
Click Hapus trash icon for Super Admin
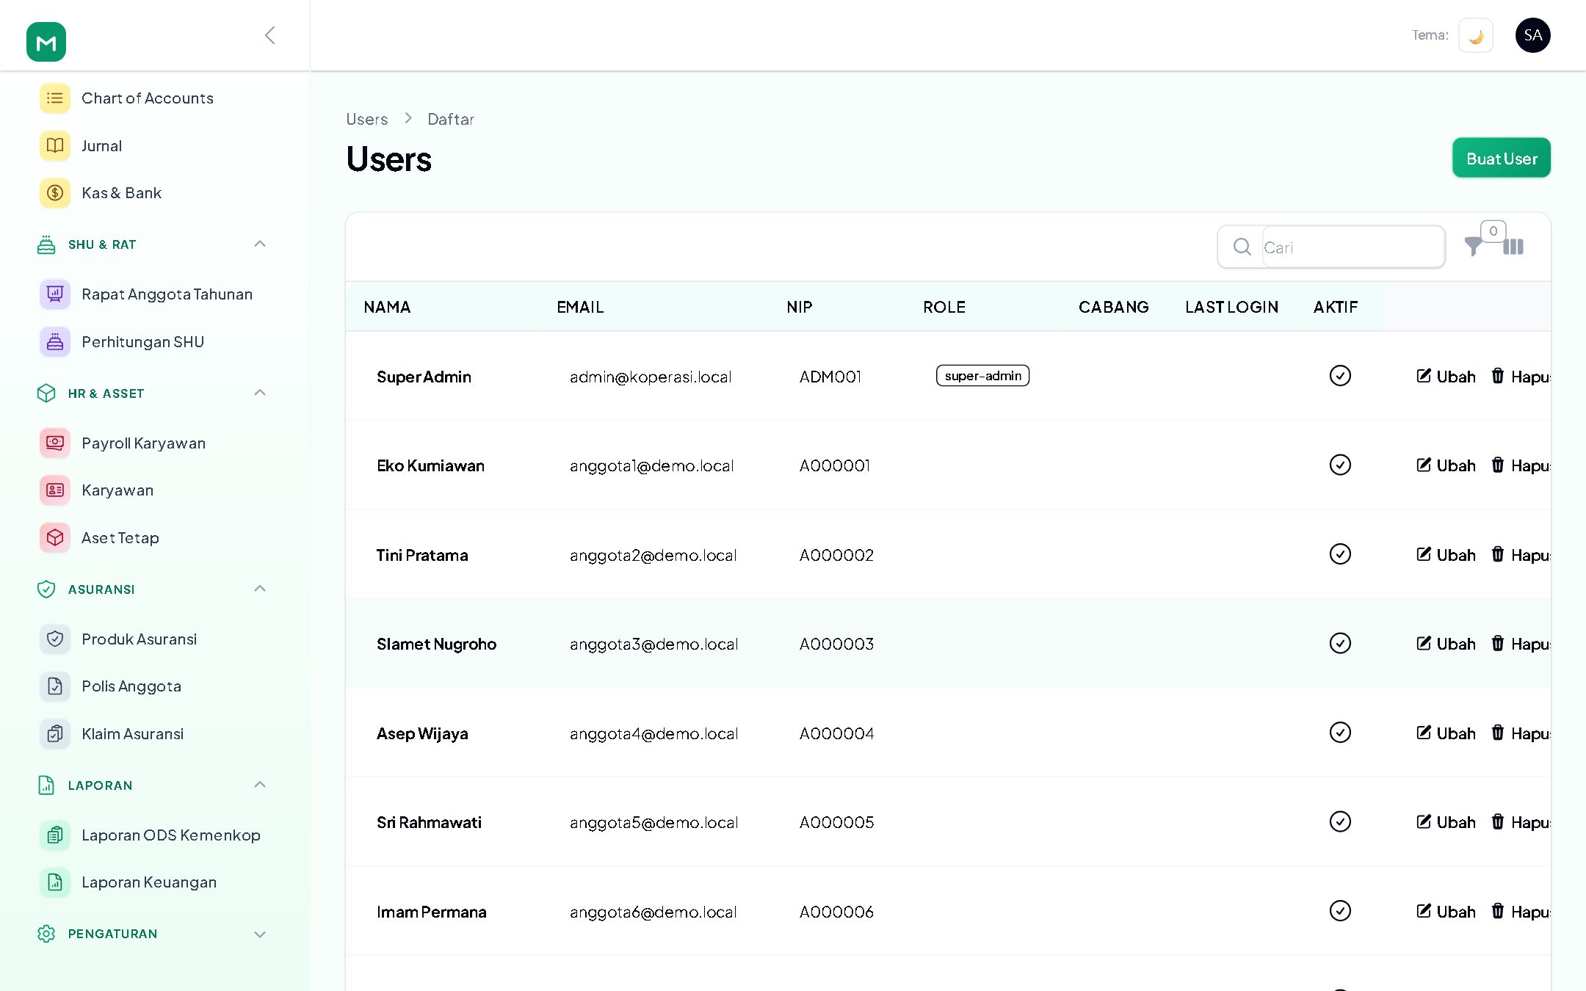point(1498,376)
